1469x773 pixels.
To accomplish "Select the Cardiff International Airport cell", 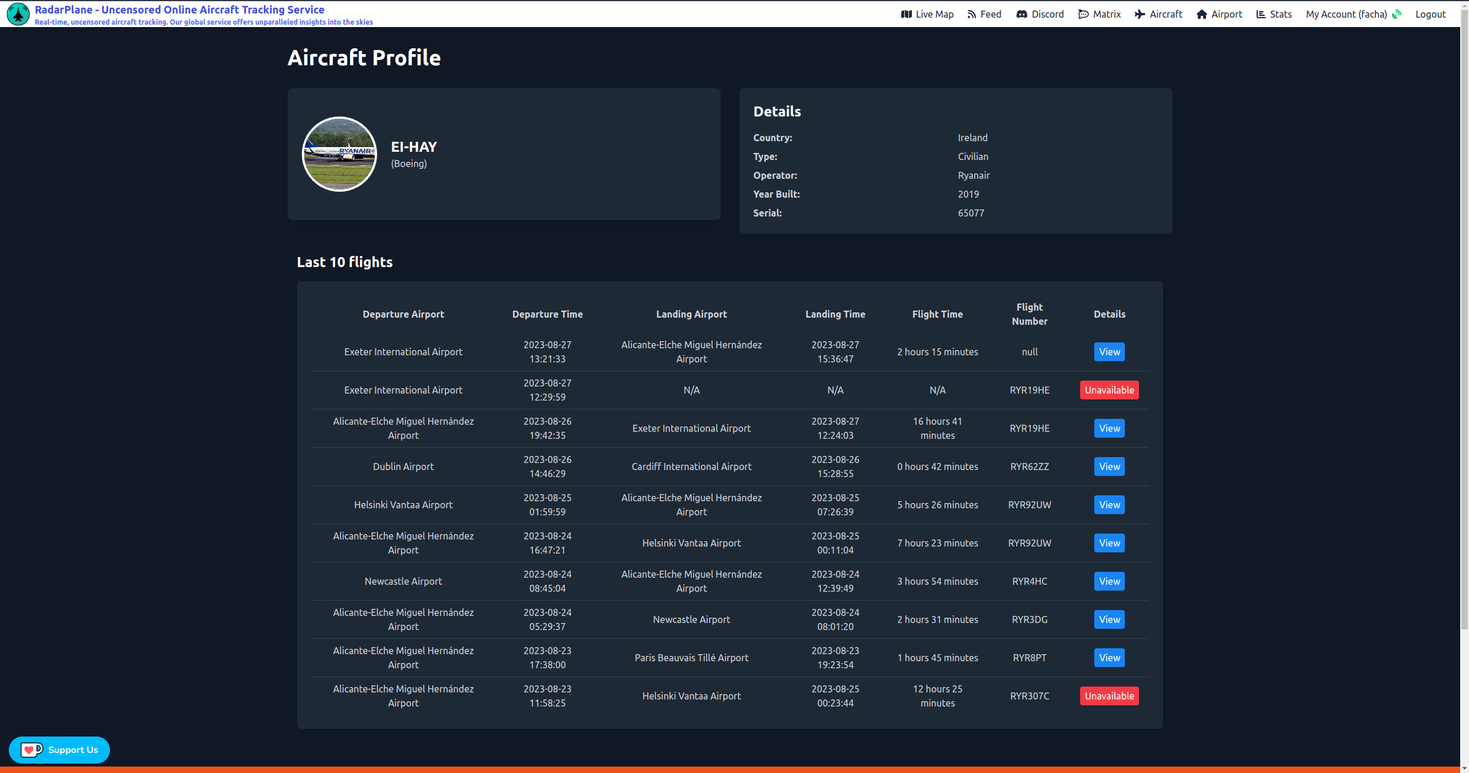I will point(691,467).
